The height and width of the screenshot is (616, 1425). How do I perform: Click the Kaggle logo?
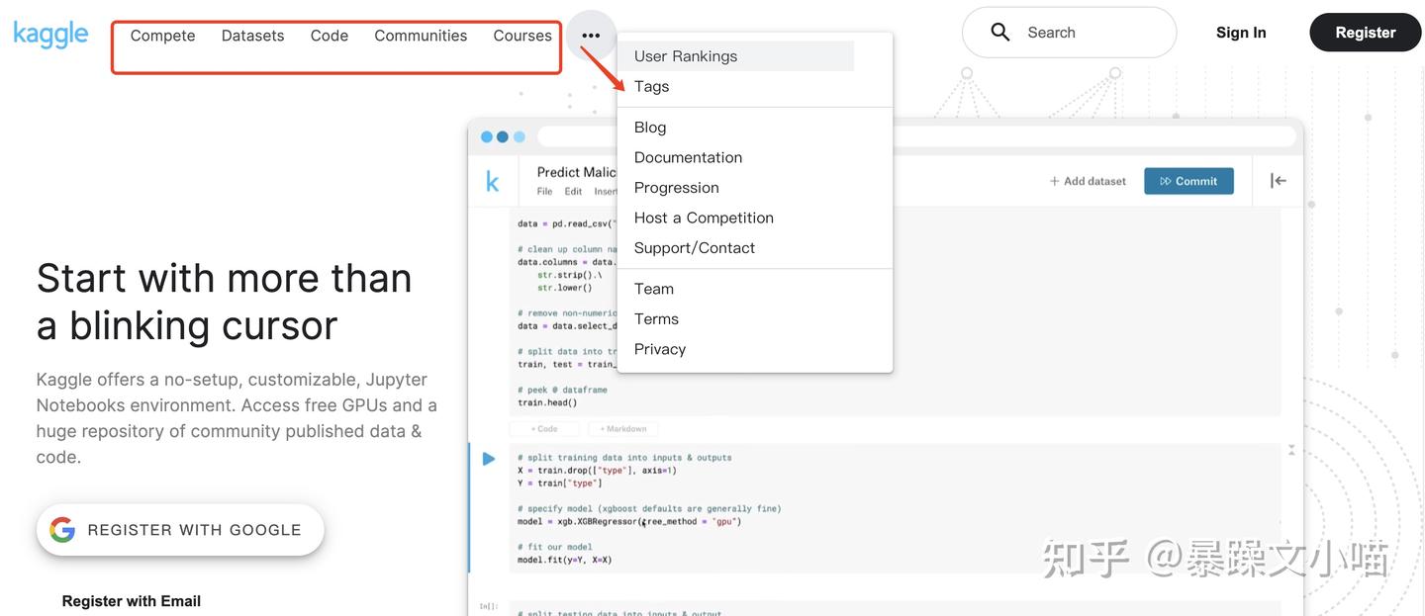coord(50,35)
